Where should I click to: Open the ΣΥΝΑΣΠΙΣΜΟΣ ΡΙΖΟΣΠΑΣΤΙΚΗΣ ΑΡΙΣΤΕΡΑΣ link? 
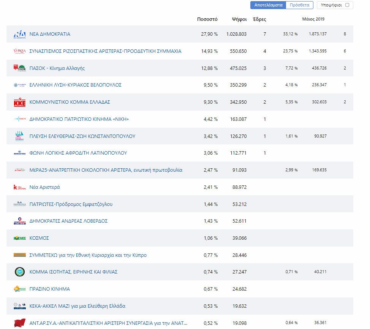tap(105, 51)
